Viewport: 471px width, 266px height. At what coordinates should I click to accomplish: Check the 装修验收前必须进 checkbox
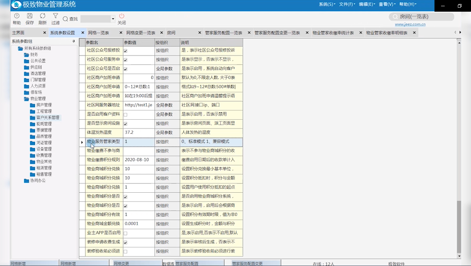pos(125,251)
